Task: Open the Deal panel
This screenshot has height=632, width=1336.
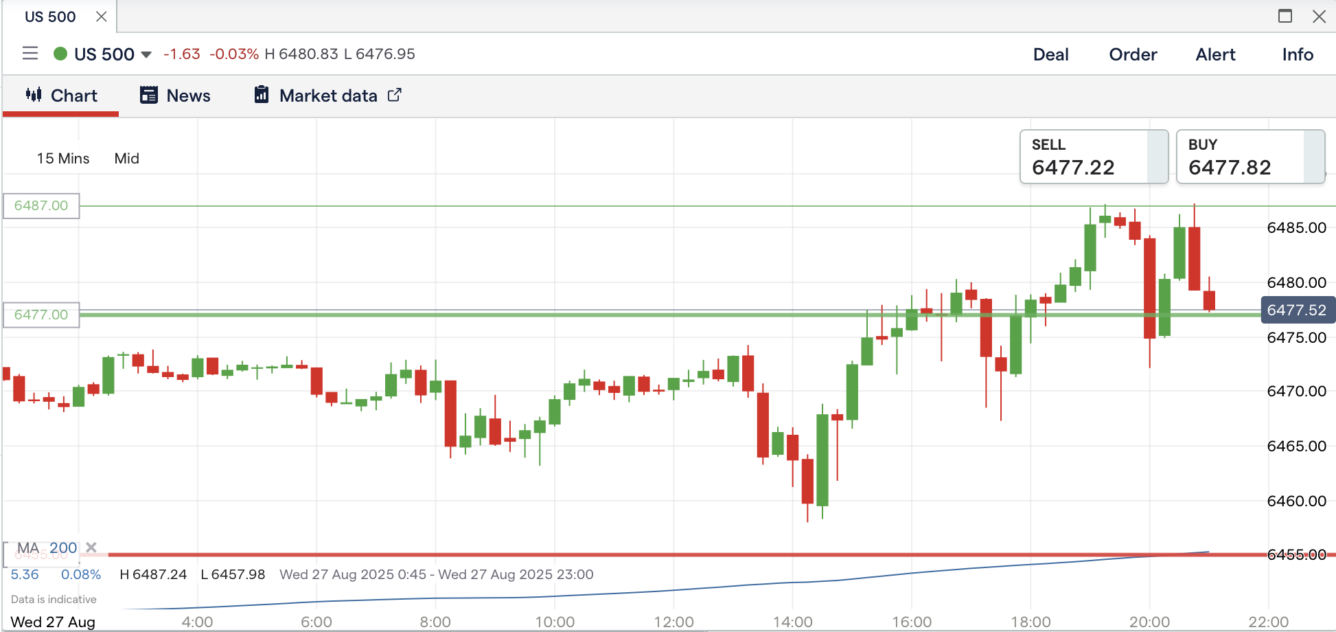Action: (x=1050, y=54)
